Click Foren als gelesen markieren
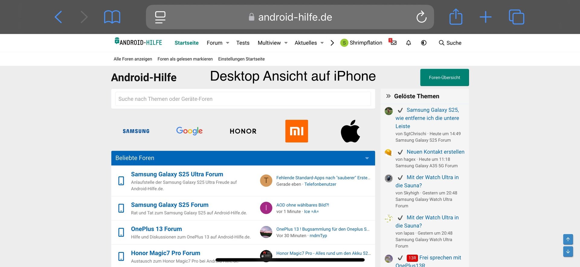The height and width of the screenshot is (267, 580). tap(185, 59)
